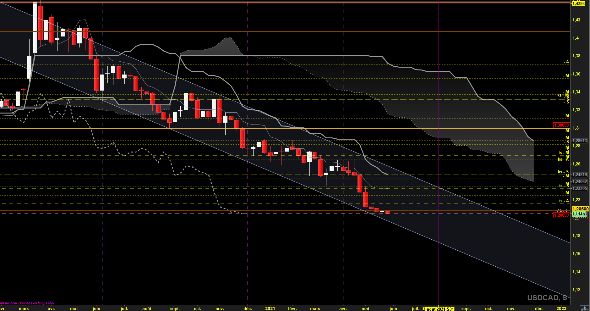Click the 1,12 tick on price axis
The width and height of the screenshot is (590, 311).
tap(576, 290)
